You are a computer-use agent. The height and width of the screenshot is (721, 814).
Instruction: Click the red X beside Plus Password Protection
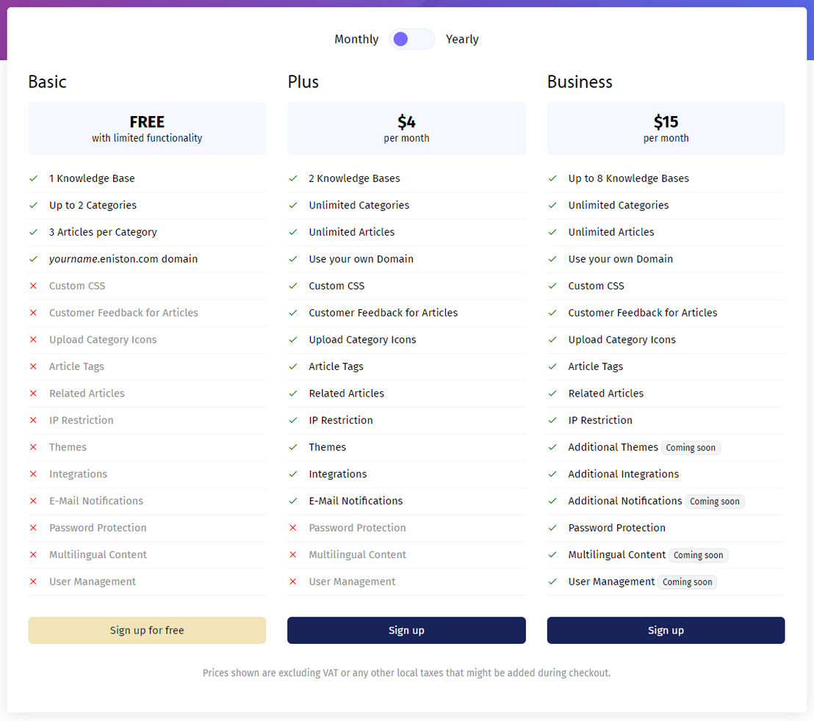[x=293, y=527]
